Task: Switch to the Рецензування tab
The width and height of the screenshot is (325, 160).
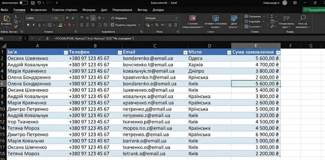Action: pos(122,10)
